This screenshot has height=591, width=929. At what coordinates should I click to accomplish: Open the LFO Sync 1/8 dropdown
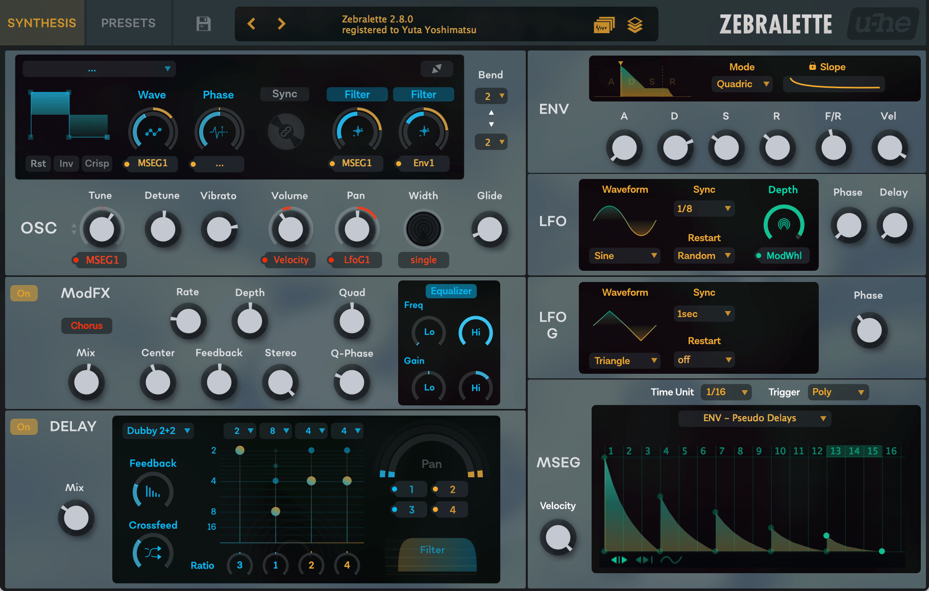(704, 209)
